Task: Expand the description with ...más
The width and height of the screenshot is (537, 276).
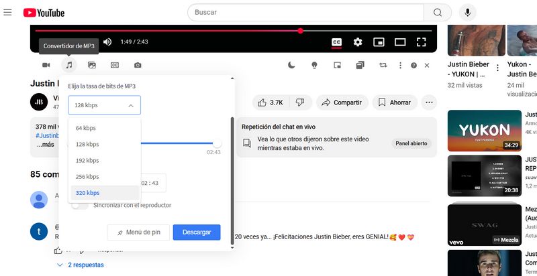Action: (46, 145)
